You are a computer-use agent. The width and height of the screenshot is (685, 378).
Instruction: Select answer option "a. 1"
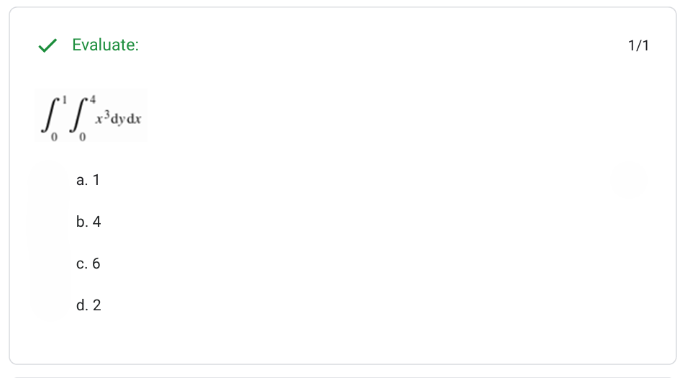click(x=88, y=180)
